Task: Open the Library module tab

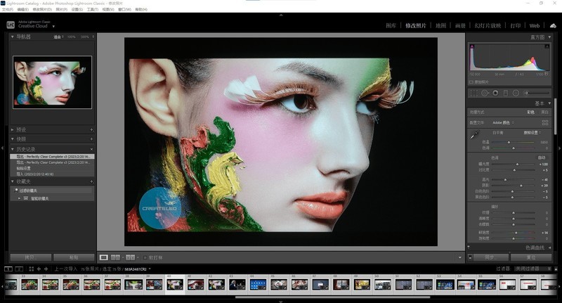Action: (x=391, y=25)
